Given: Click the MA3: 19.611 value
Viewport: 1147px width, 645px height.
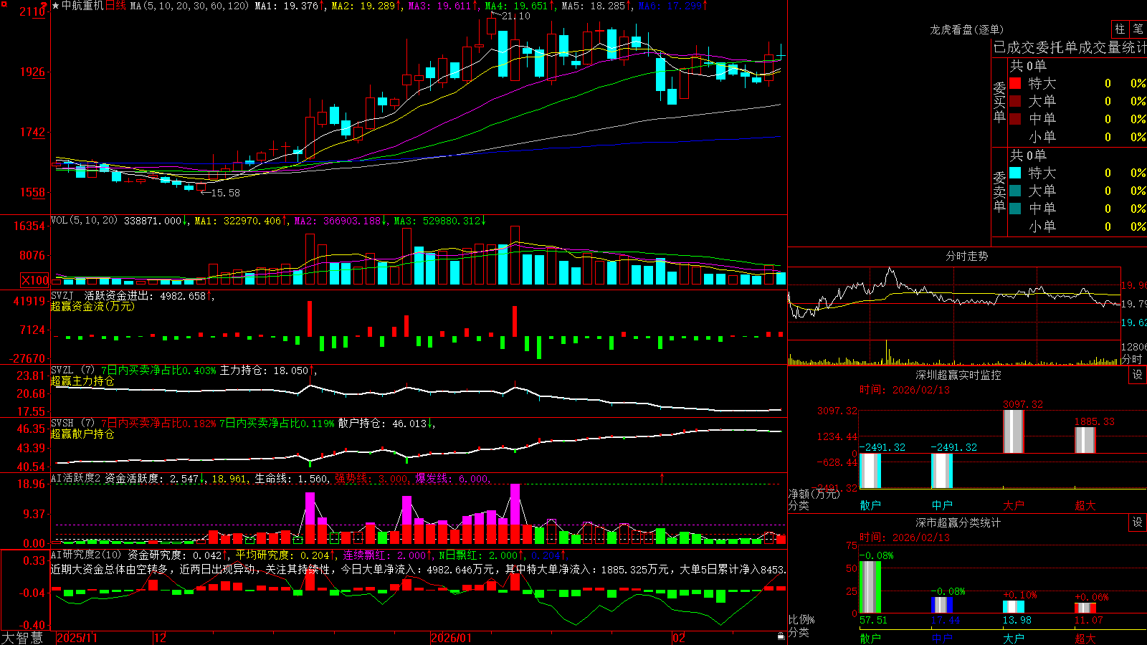Looking at the screenshot, I should tap(439, 6).
